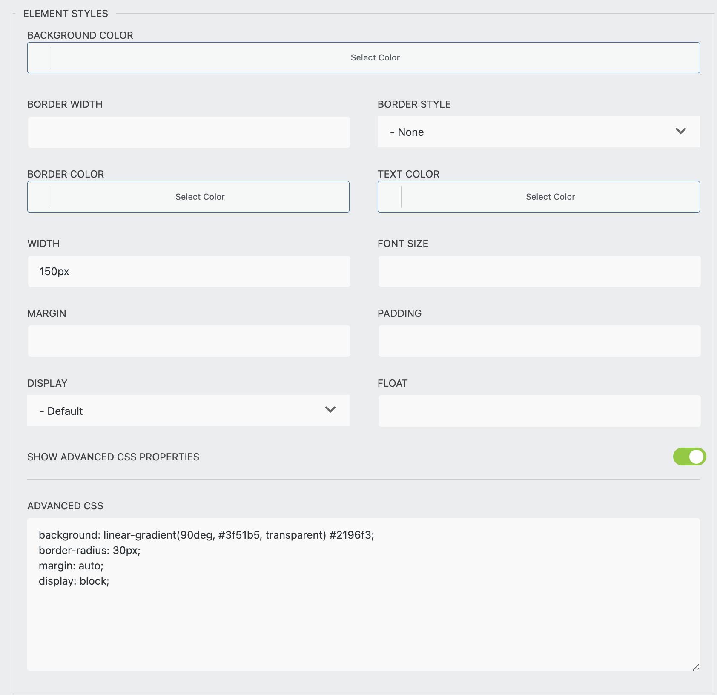Disable Show Advanced CSS Properties
Screen dimensions: 717x695
click(689, 457)
